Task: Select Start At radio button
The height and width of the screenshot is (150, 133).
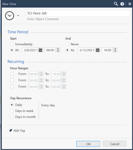Action: click(x=12, y=50)
